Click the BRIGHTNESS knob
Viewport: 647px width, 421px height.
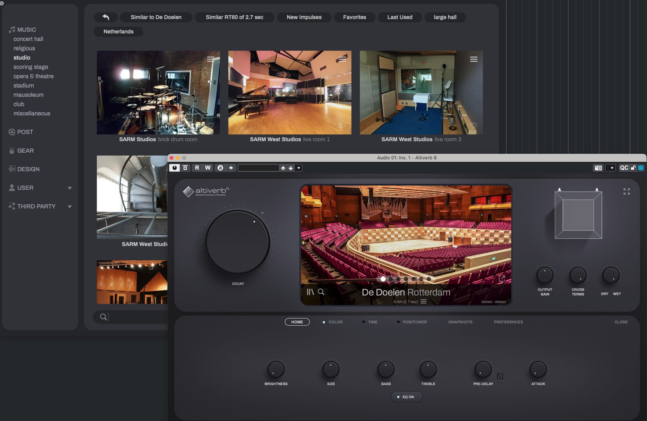point(276,369)
